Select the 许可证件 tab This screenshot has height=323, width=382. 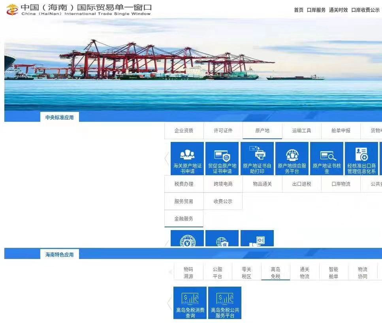pos(223,130)
